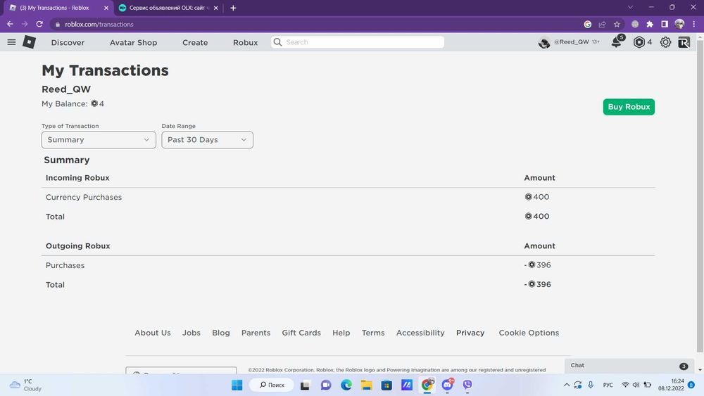This screenshot has height=396, width=704.
Task: Click the RoPro extension icon in navbar
Action: tap(684, 42)
